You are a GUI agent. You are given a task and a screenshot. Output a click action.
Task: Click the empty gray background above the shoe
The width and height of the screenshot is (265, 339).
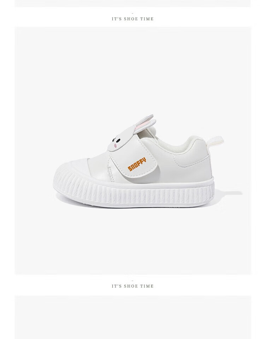click(x=133, y=69)
